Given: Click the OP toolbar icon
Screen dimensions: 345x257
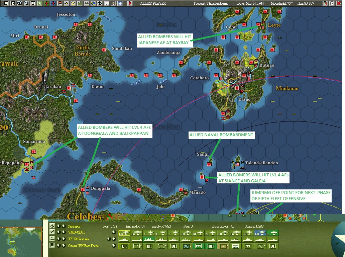Looking at the screenshot, I should (x=107, y=3).
